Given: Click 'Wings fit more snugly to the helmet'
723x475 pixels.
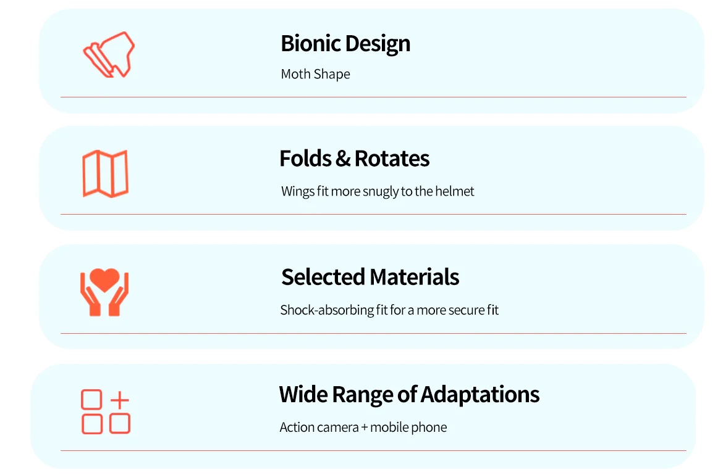Looking at the screenshot, I should [x=378, y=191].
